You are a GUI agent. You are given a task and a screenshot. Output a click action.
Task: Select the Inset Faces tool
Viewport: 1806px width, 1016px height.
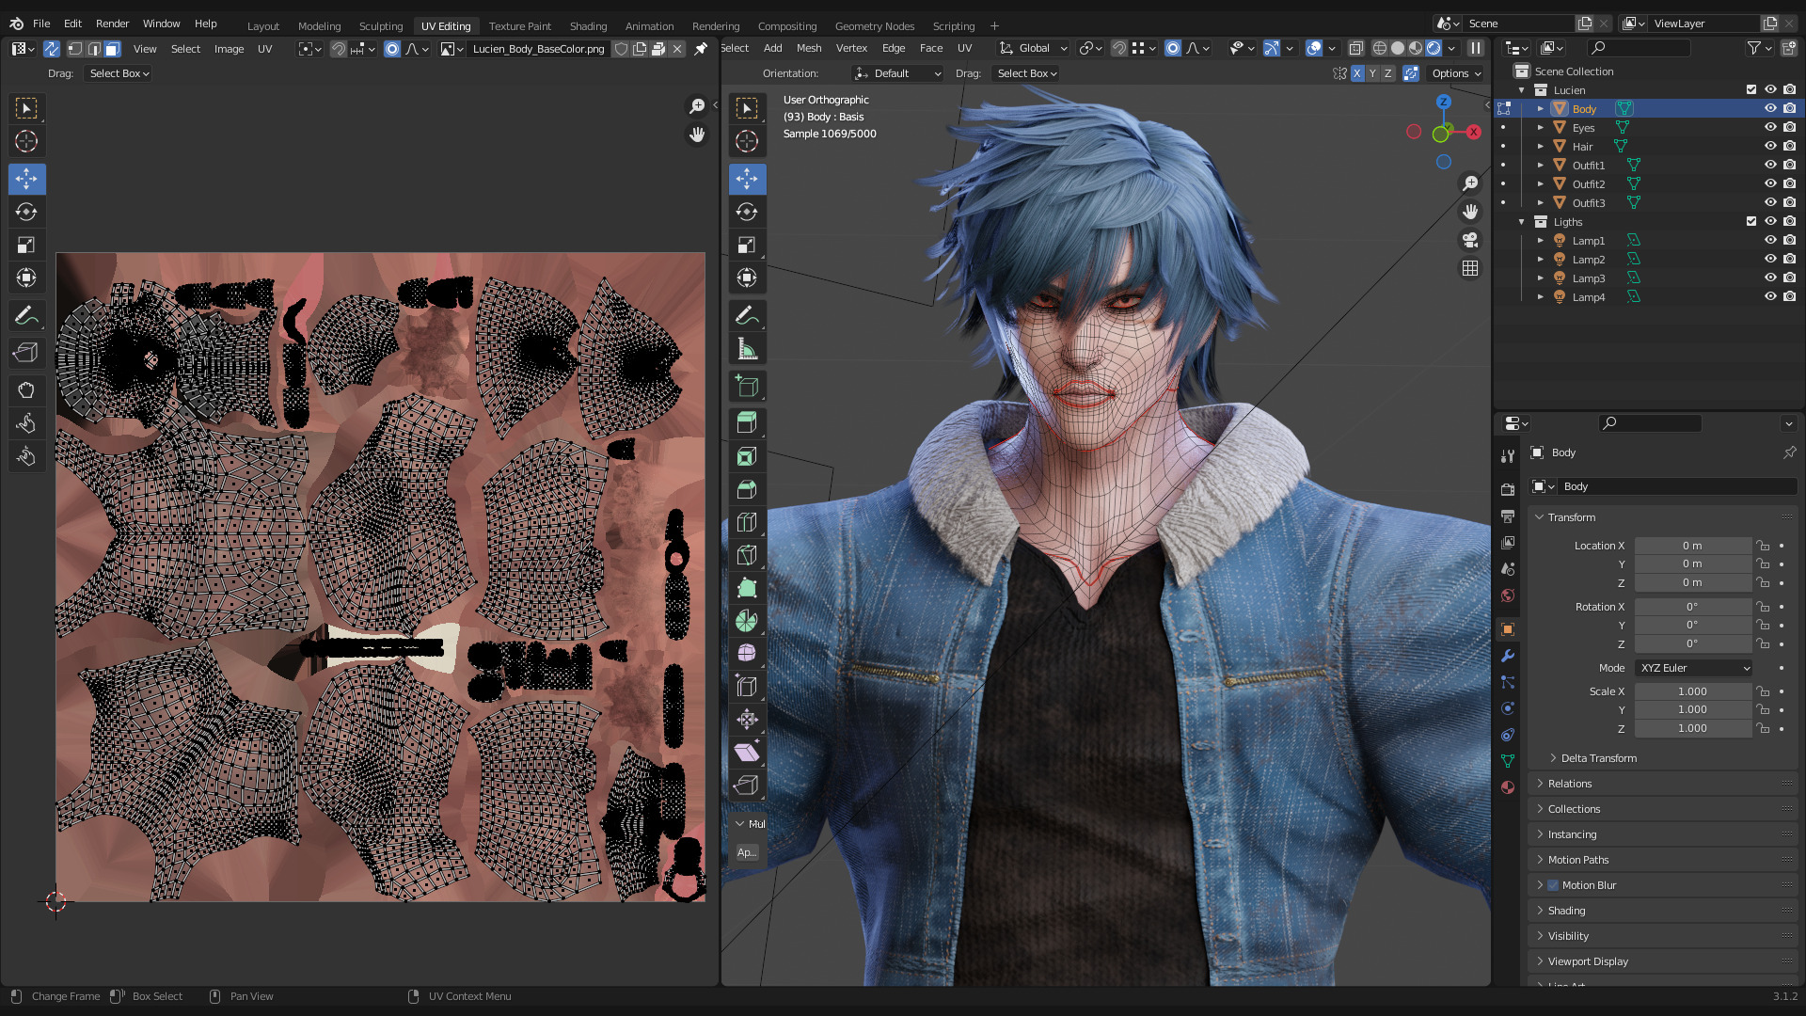[x=747, y=456]
